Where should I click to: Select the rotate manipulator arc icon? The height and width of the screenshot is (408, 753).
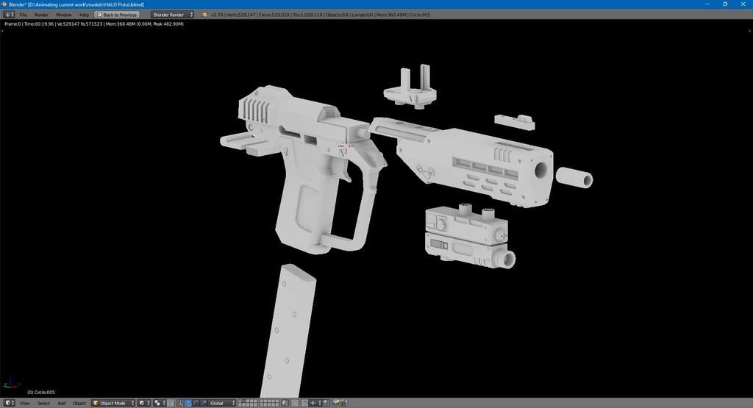(x=196, y=403)
